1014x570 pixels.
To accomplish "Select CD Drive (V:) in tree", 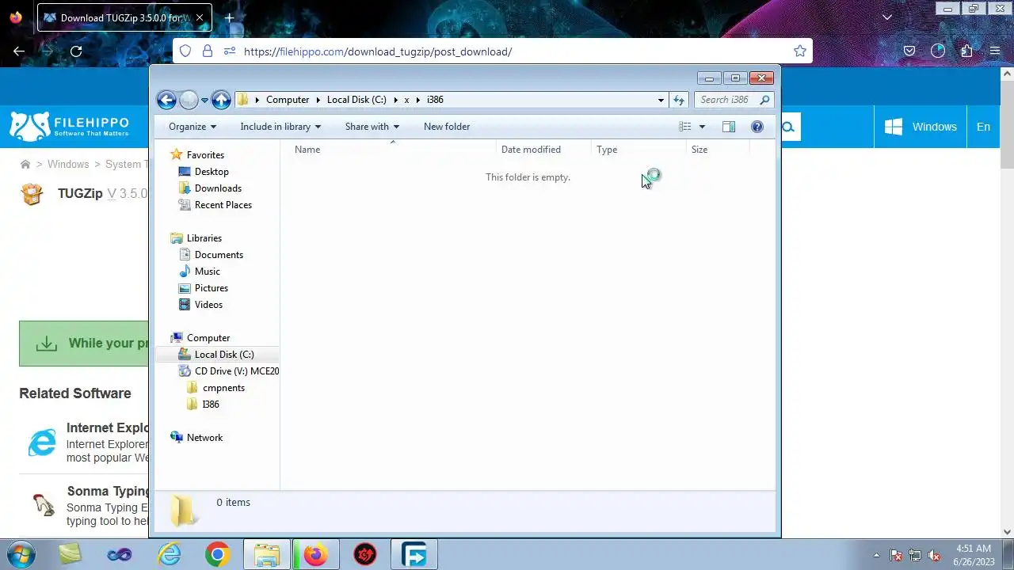I will coord(237,371).
